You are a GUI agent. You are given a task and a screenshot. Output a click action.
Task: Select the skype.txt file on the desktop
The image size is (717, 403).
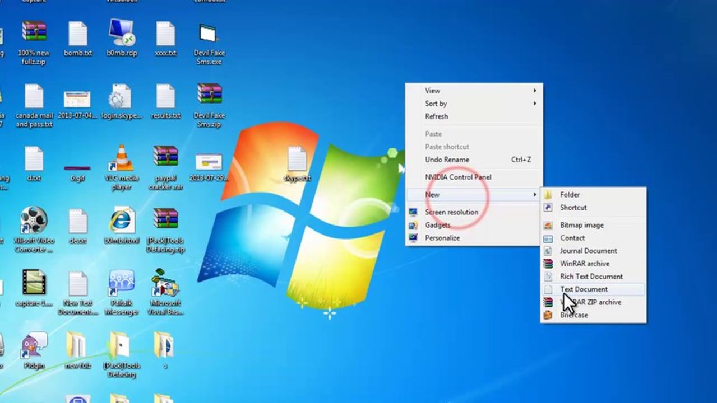point(297,160)
